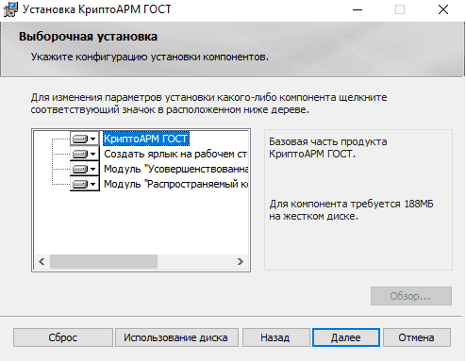Image resolution: width=466 pixels, height=361 pixels.
Task: Proceed with the Далее button
Action: click(346, 337)
